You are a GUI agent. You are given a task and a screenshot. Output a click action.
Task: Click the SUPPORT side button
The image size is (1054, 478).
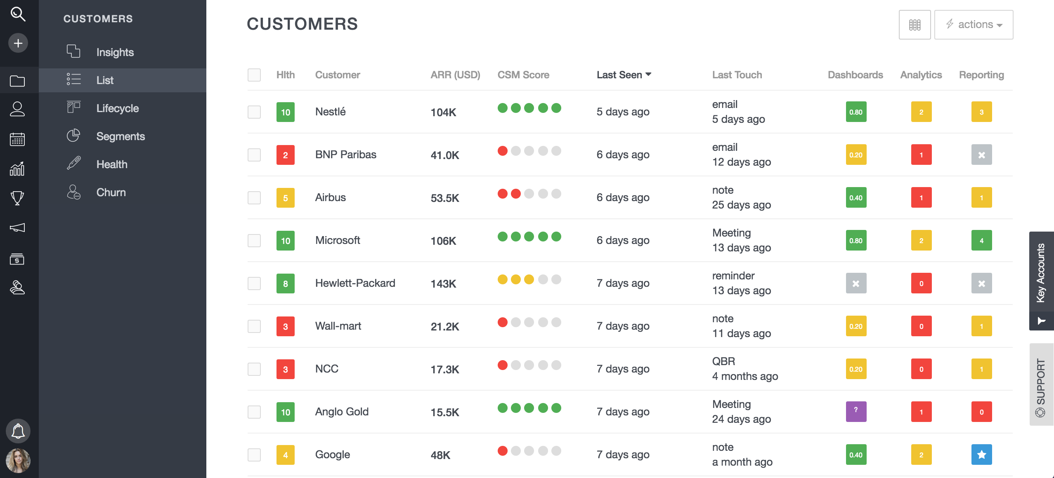(x=1041, y=384)
